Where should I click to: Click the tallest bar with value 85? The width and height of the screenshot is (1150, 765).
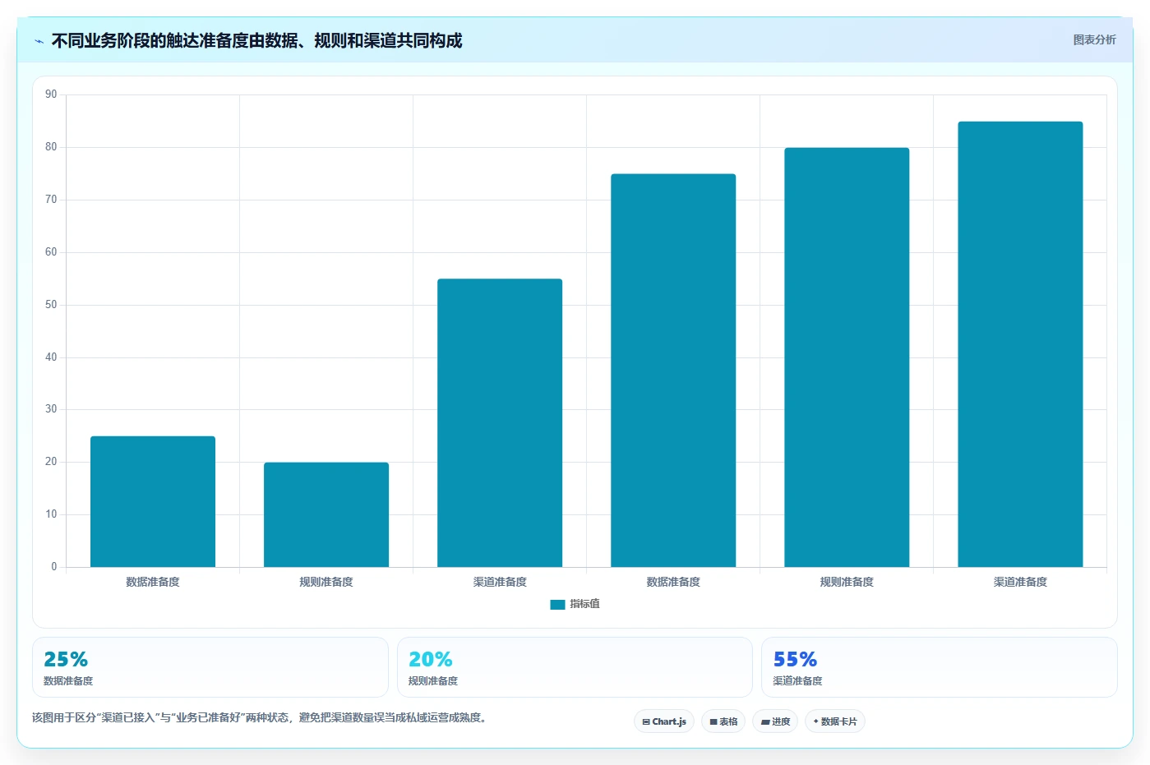(x=1020, y=344)
